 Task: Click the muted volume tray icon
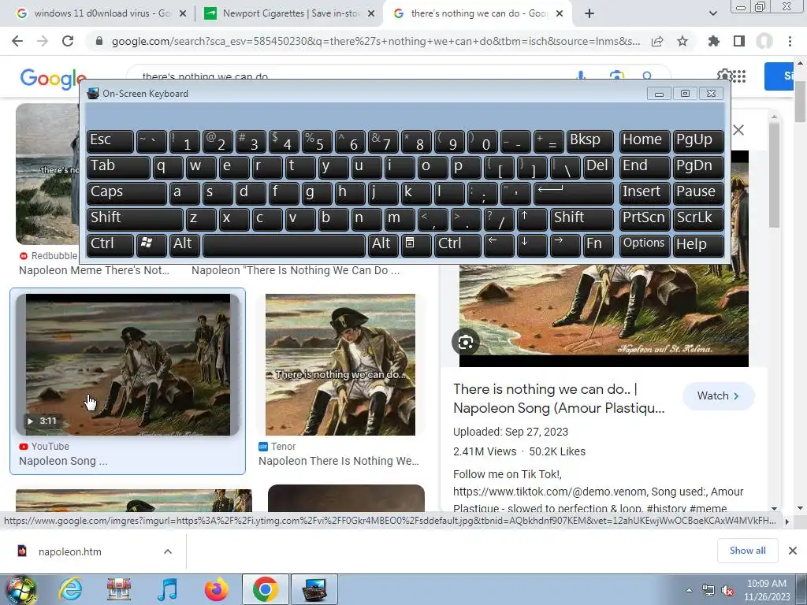pos(727,591)
